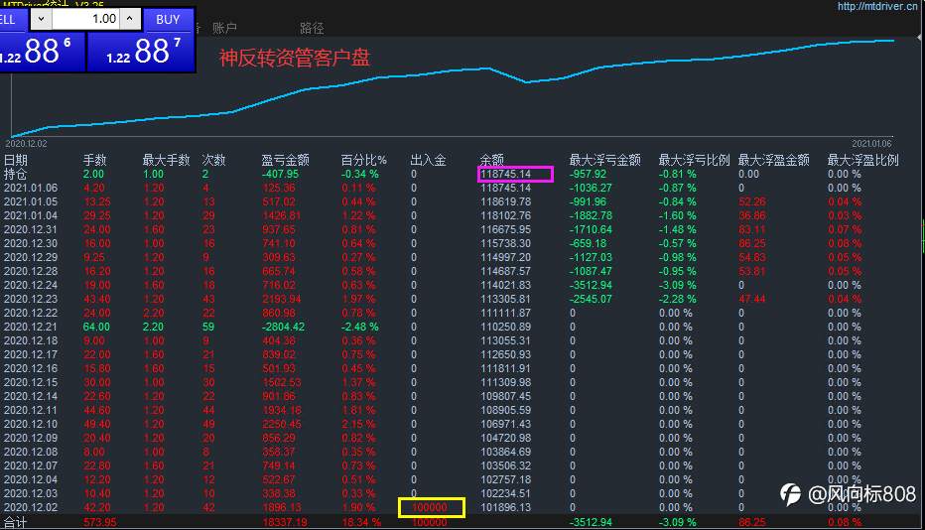Select the 2020.12.10 date row

(31, 425)
